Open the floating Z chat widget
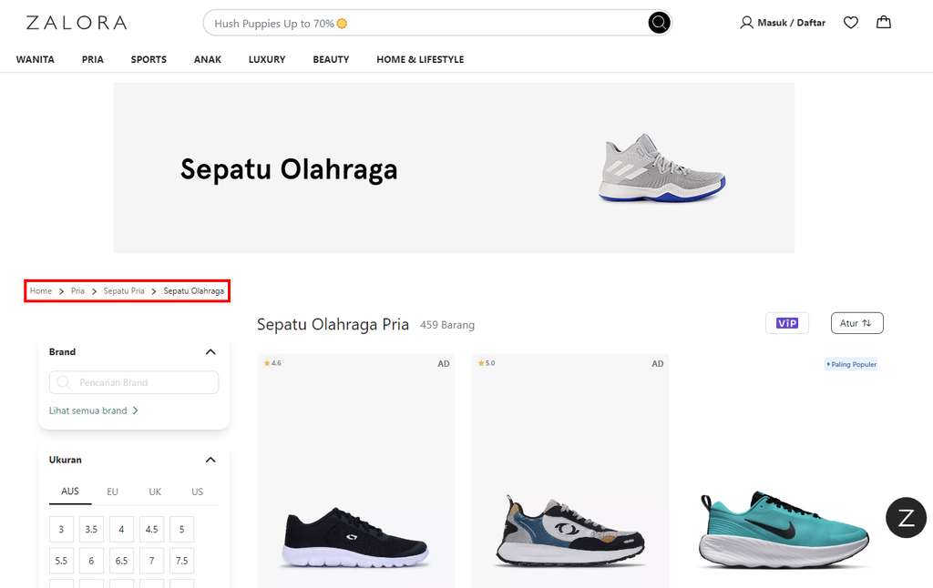This screenshot has height=588, width=933. pos(905,517)
